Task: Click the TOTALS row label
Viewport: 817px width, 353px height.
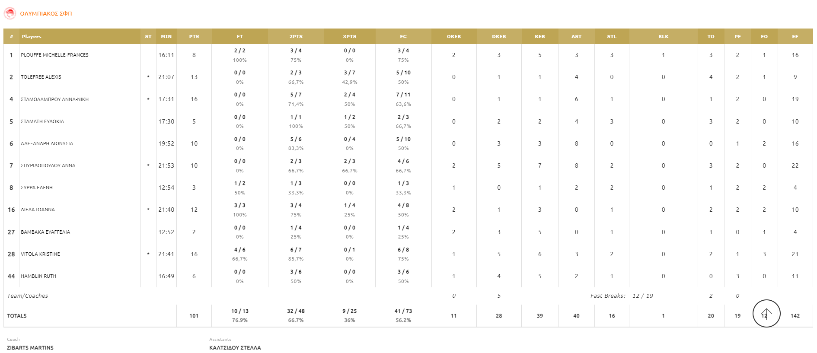Action: [17, 316]
